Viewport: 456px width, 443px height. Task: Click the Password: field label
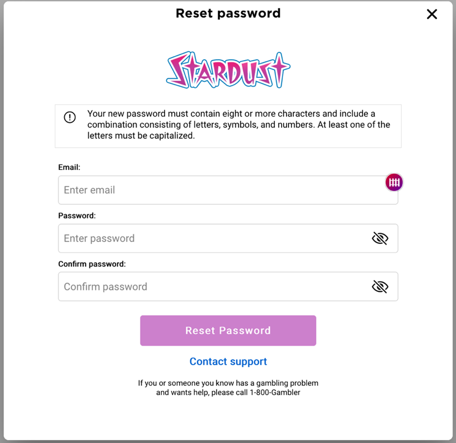click(x=77, y=216)
